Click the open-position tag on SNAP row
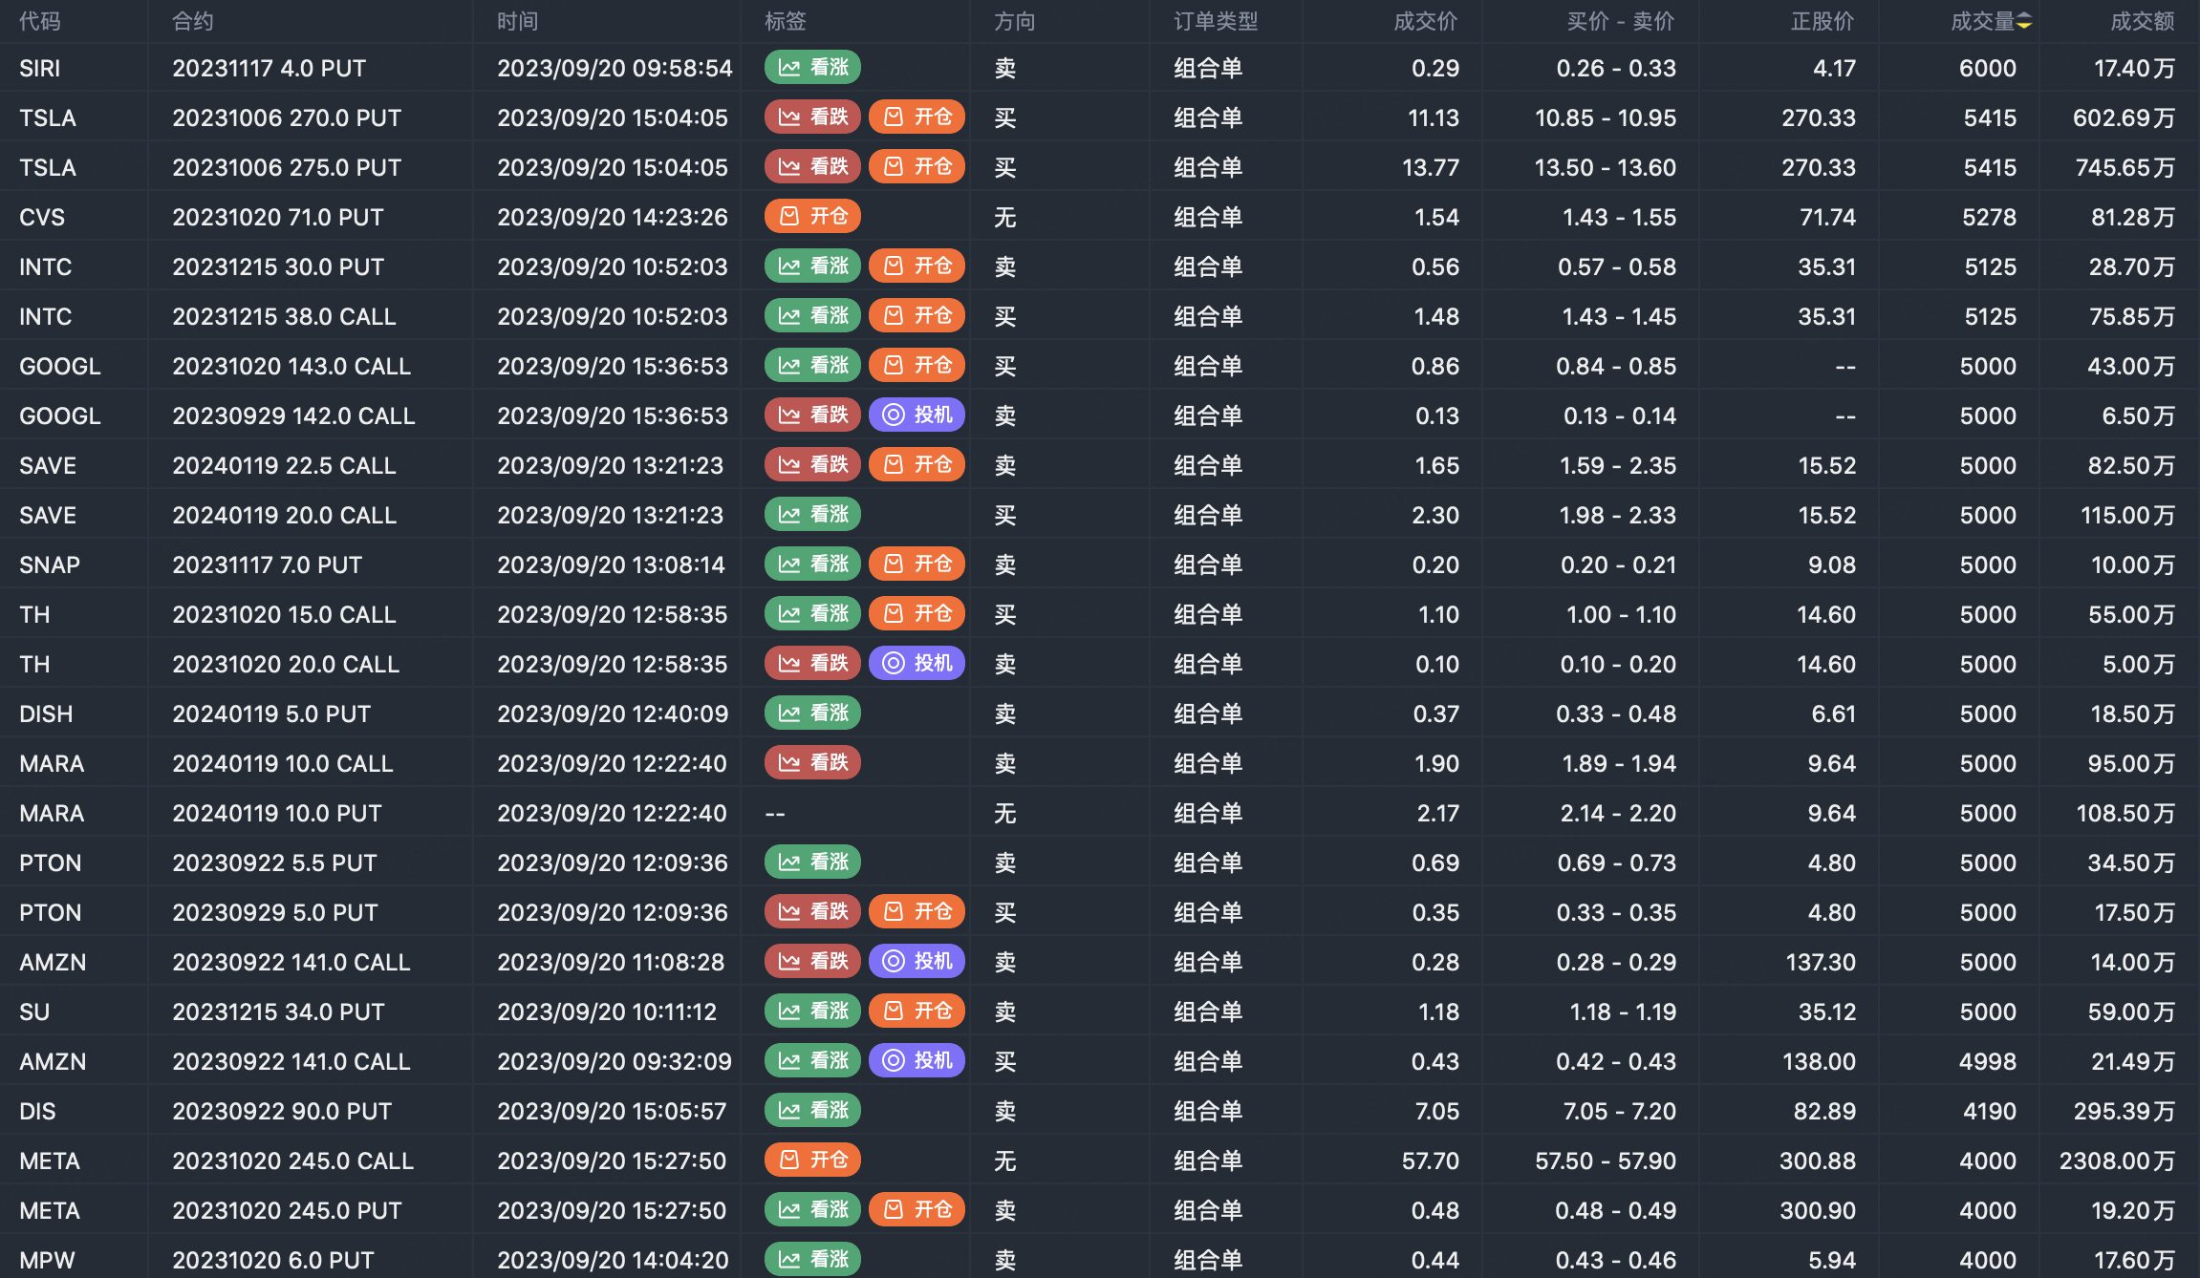This screenshot has height=1278, width=2200. 917,564
